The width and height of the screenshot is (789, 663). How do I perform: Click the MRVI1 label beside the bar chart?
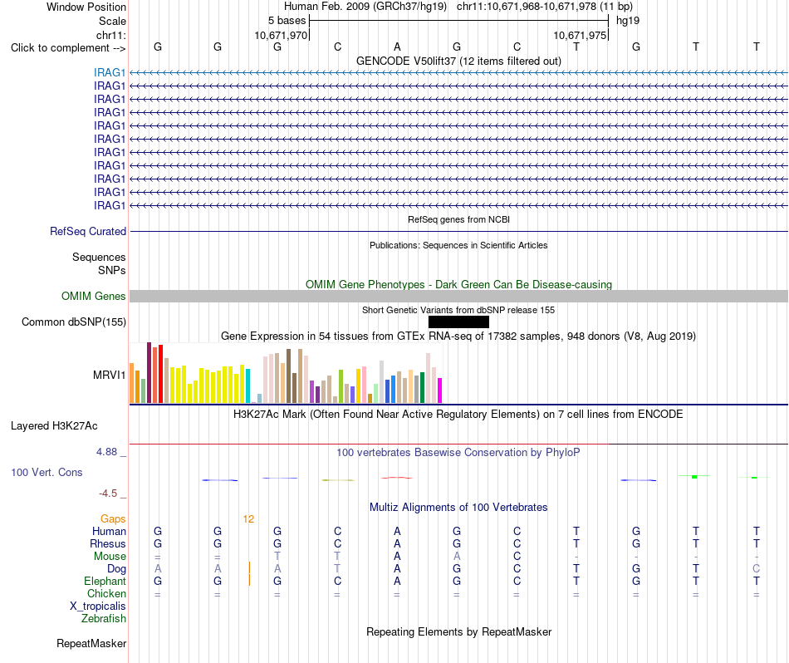109,375
